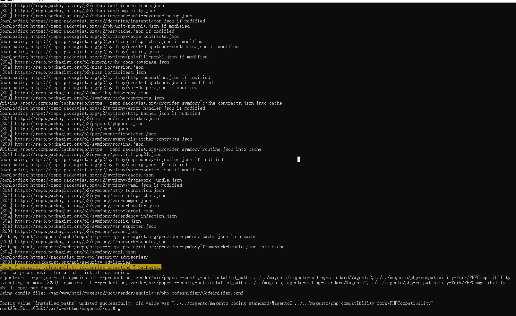Select the Writing provider-symfony~routing.json into cache line
Image resolution: width=516 pixels, height=316 pixels.
pos(131,149)
